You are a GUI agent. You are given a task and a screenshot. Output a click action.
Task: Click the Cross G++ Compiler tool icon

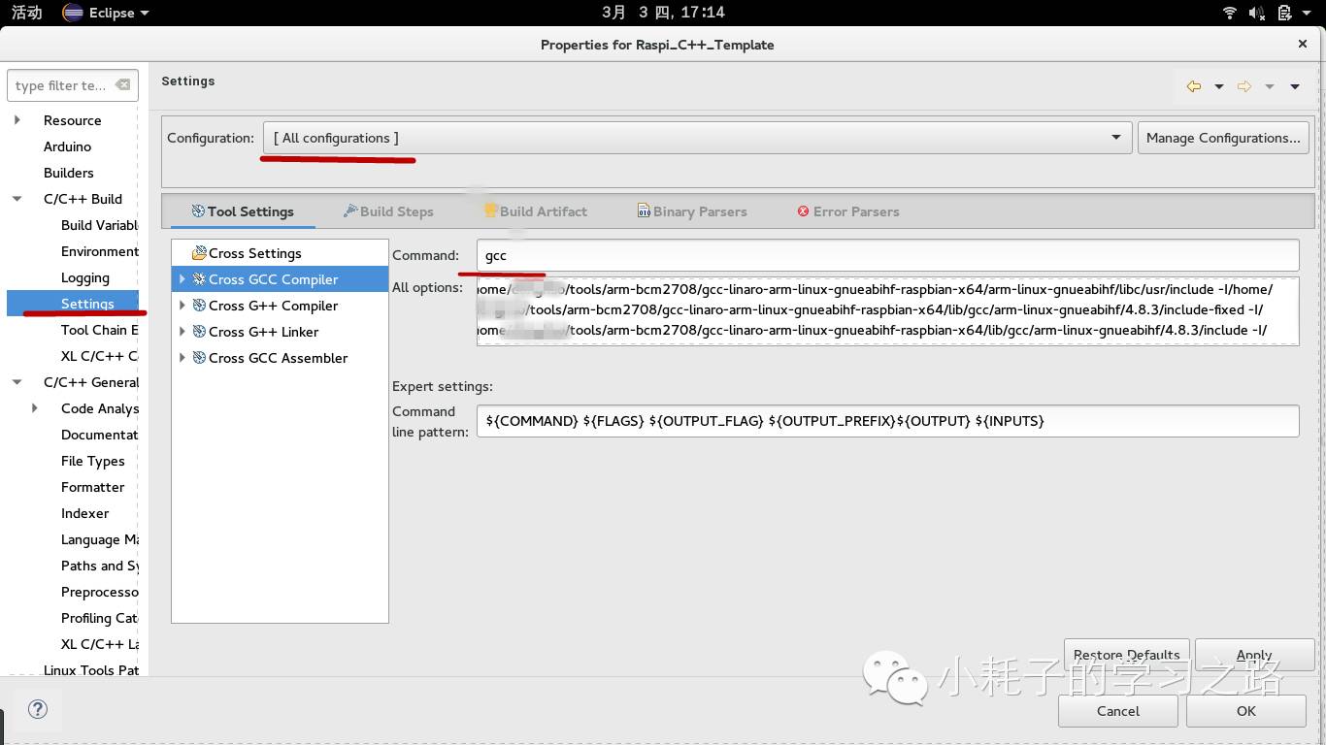199,306
